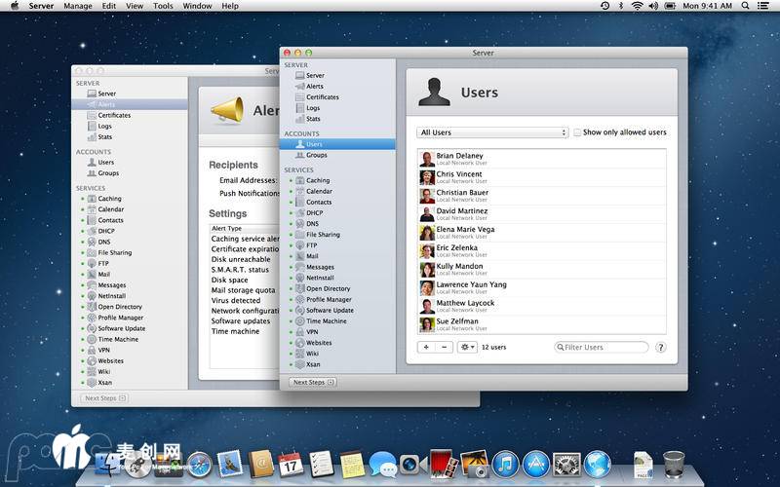Enable Show only allowed users checkbox
The image size is (780, 487).
point(577,132)
